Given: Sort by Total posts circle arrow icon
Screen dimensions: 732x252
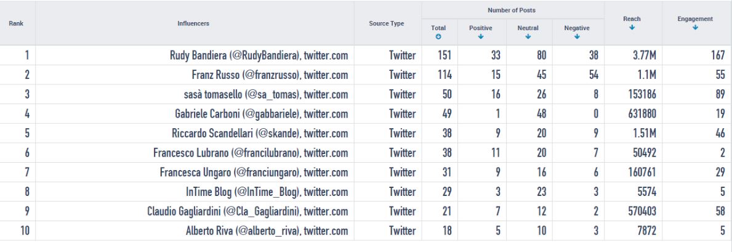Looking at the screenshot, I should click(438, 36).
